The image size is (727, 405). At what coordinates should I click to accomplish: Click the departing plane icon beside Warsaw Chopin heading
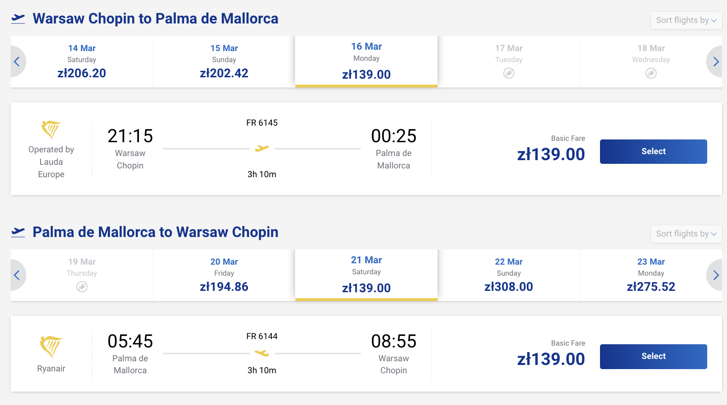click(x=18, y=18)
